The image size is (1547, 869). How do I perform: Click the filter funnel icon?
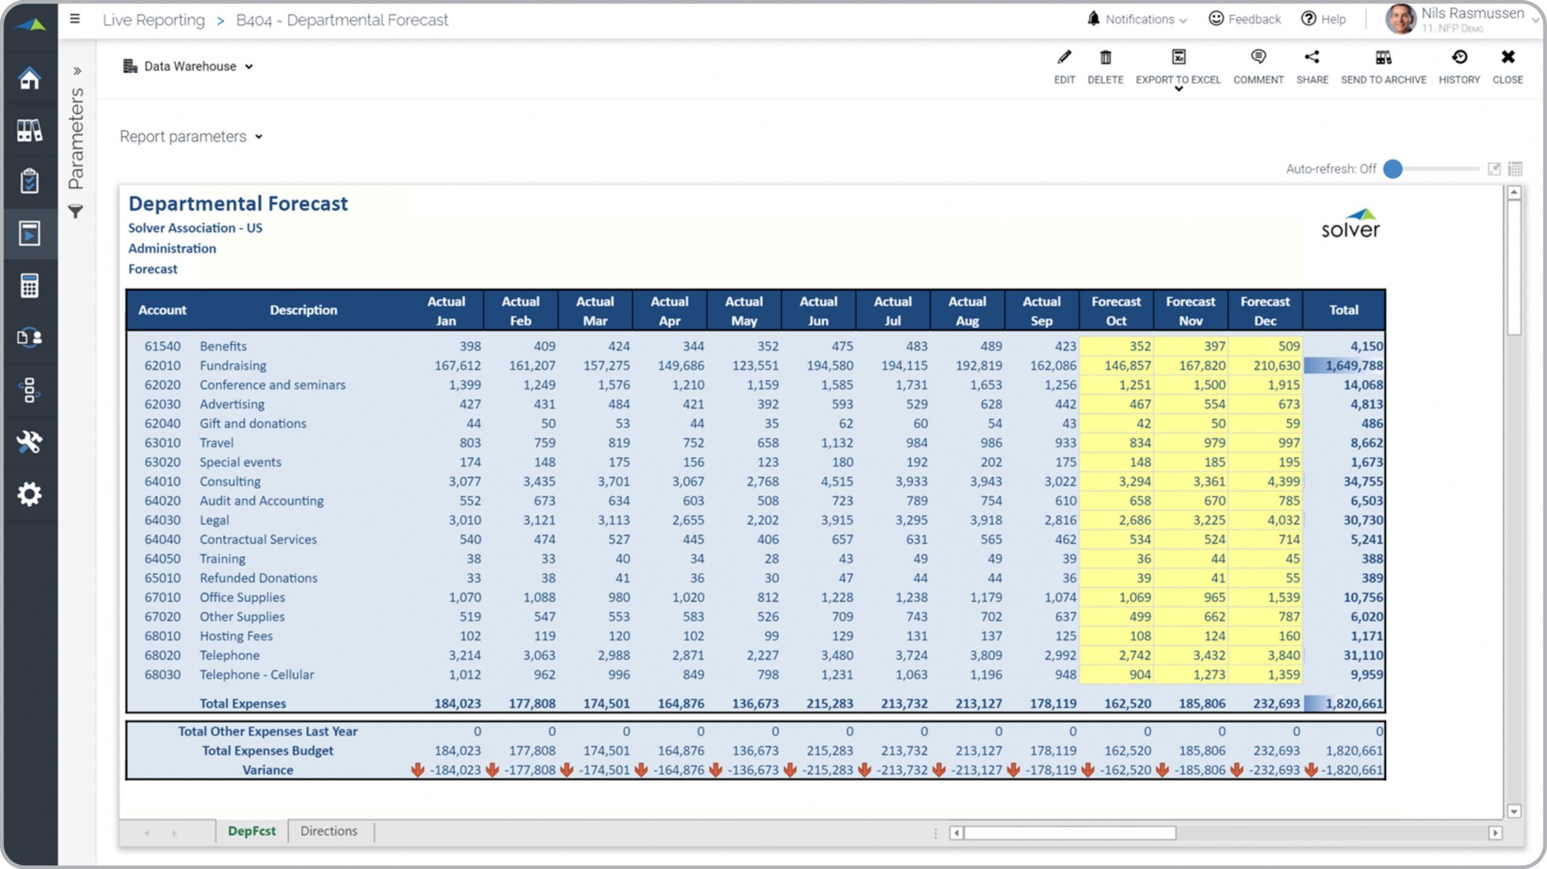pos(76,212)
